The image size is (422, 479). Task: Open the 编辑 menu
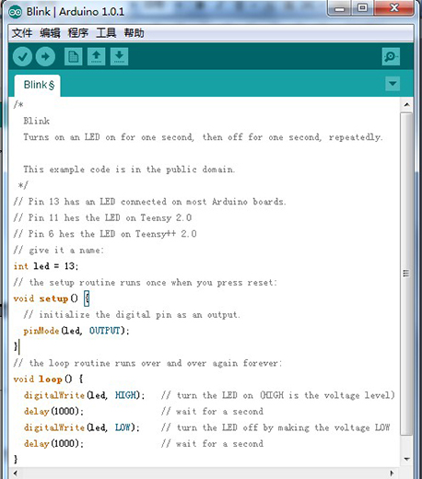(50, 33)
